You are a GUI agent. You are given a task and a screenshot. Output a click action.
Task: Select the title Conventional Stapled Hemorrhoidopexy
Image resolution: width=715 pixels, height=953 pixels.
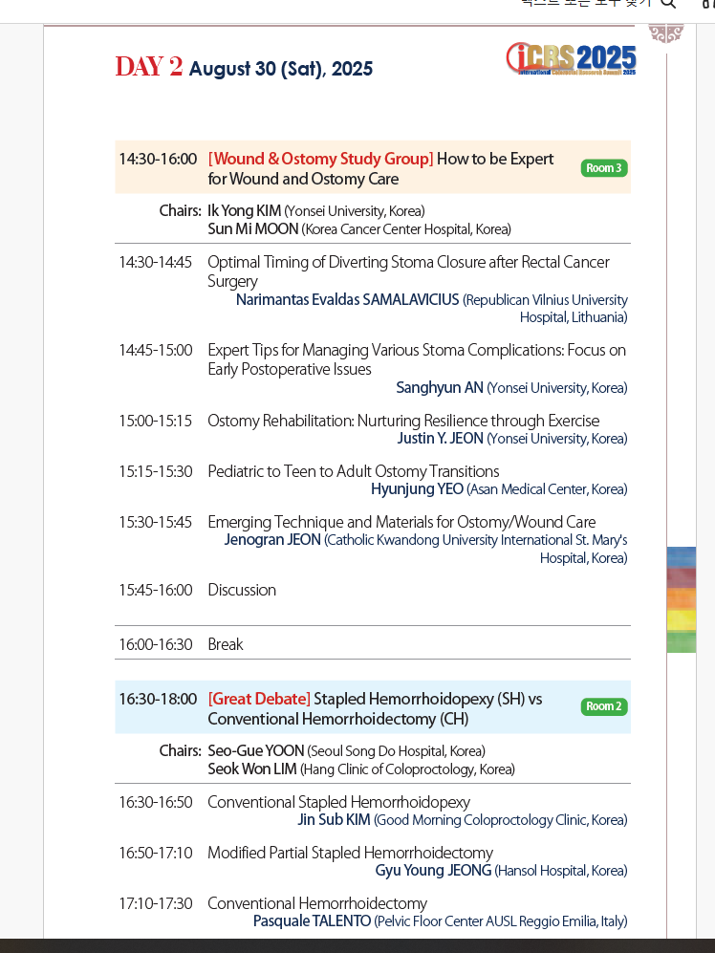338,802
